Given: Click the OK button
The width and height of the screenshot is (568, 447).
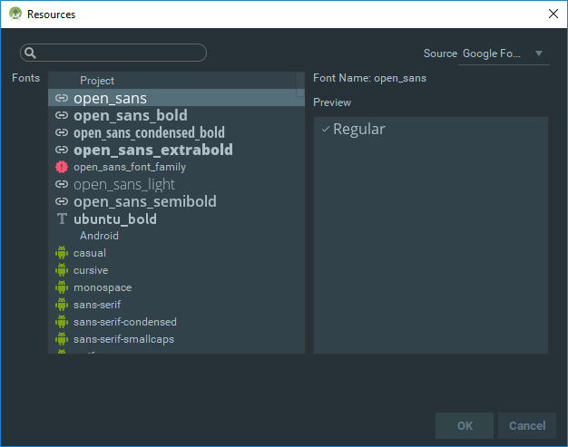Looking at the screenshot, I should pyautogui.click(x=465, y=425).
